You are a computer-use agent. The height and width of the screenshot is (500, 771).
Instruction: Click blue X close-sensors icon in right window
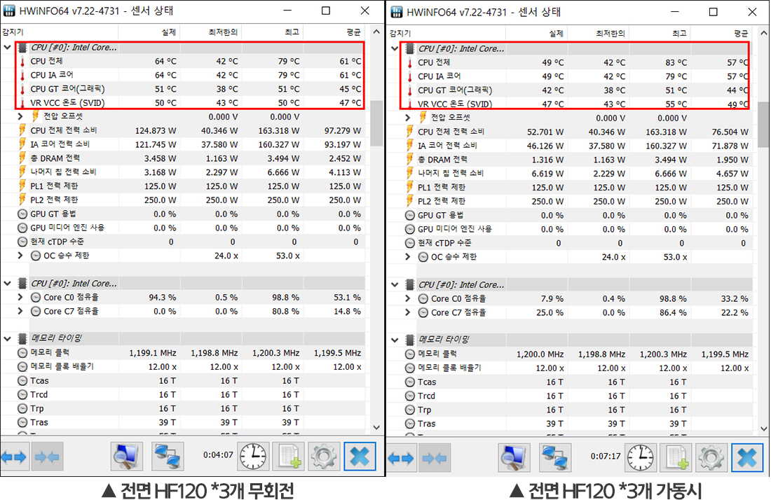[x=747, y=458]
